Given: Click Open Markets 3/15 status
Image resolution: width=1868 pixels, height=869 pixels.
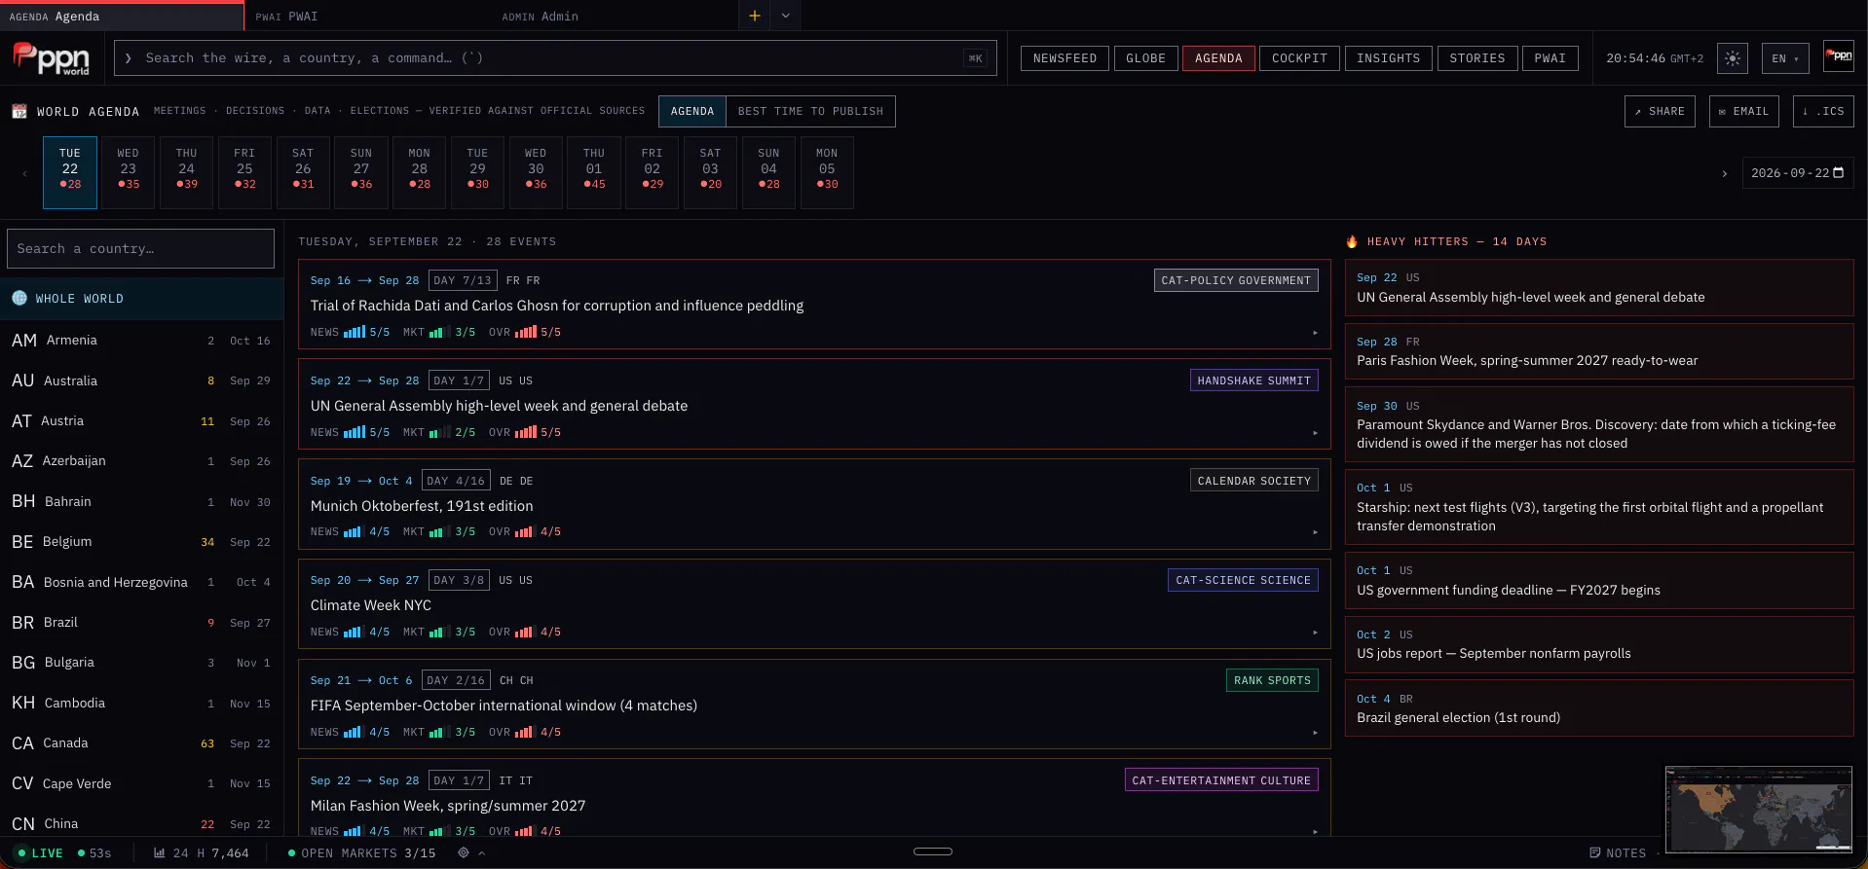Looking at the screenshot, I should coord(362,853).
